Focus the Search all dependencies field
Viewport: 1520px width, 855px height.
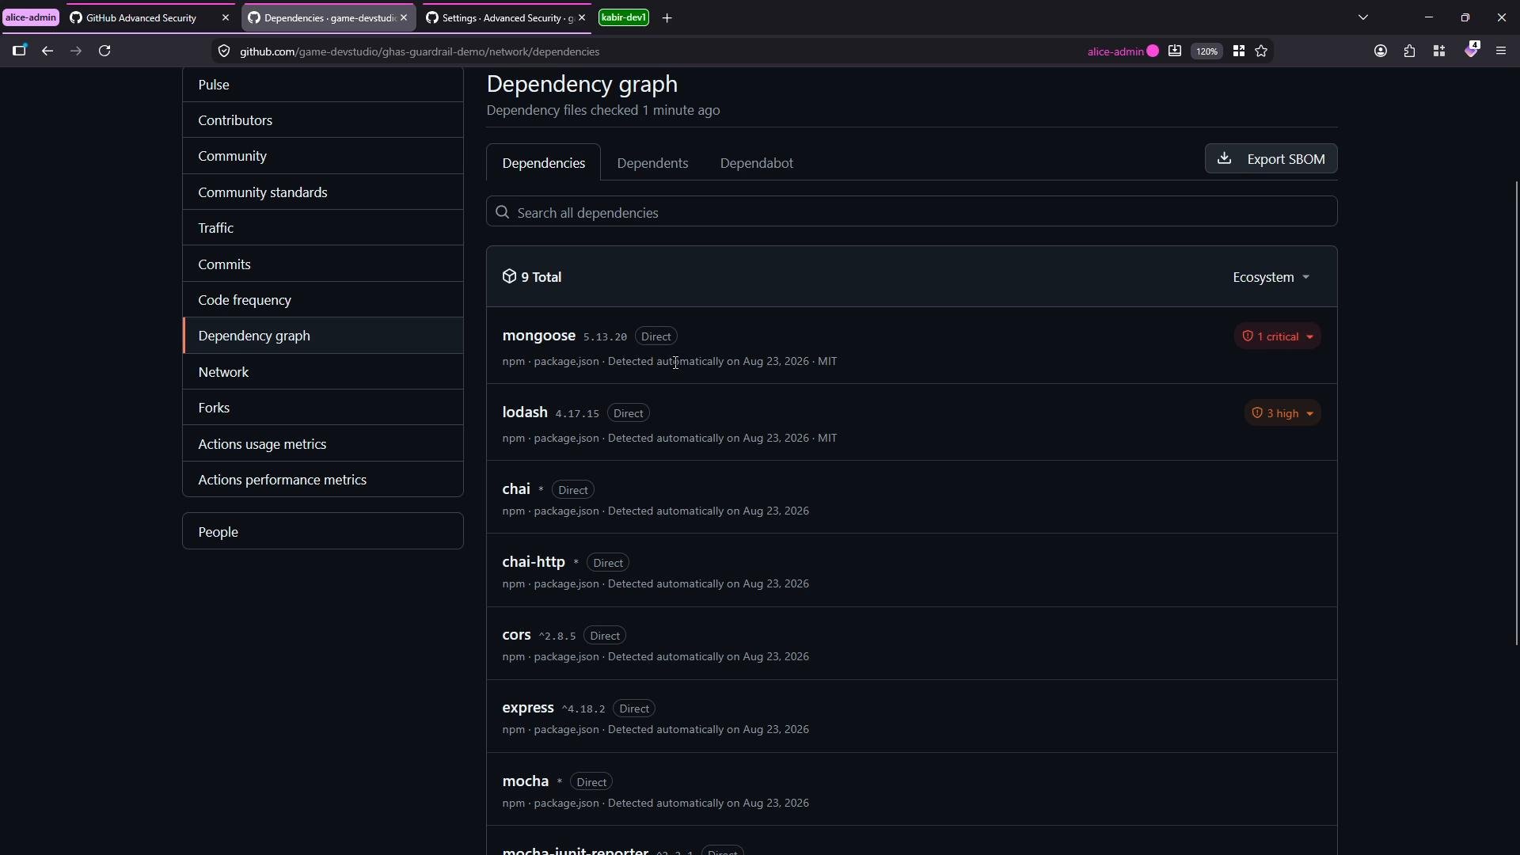tap(912, 212)
